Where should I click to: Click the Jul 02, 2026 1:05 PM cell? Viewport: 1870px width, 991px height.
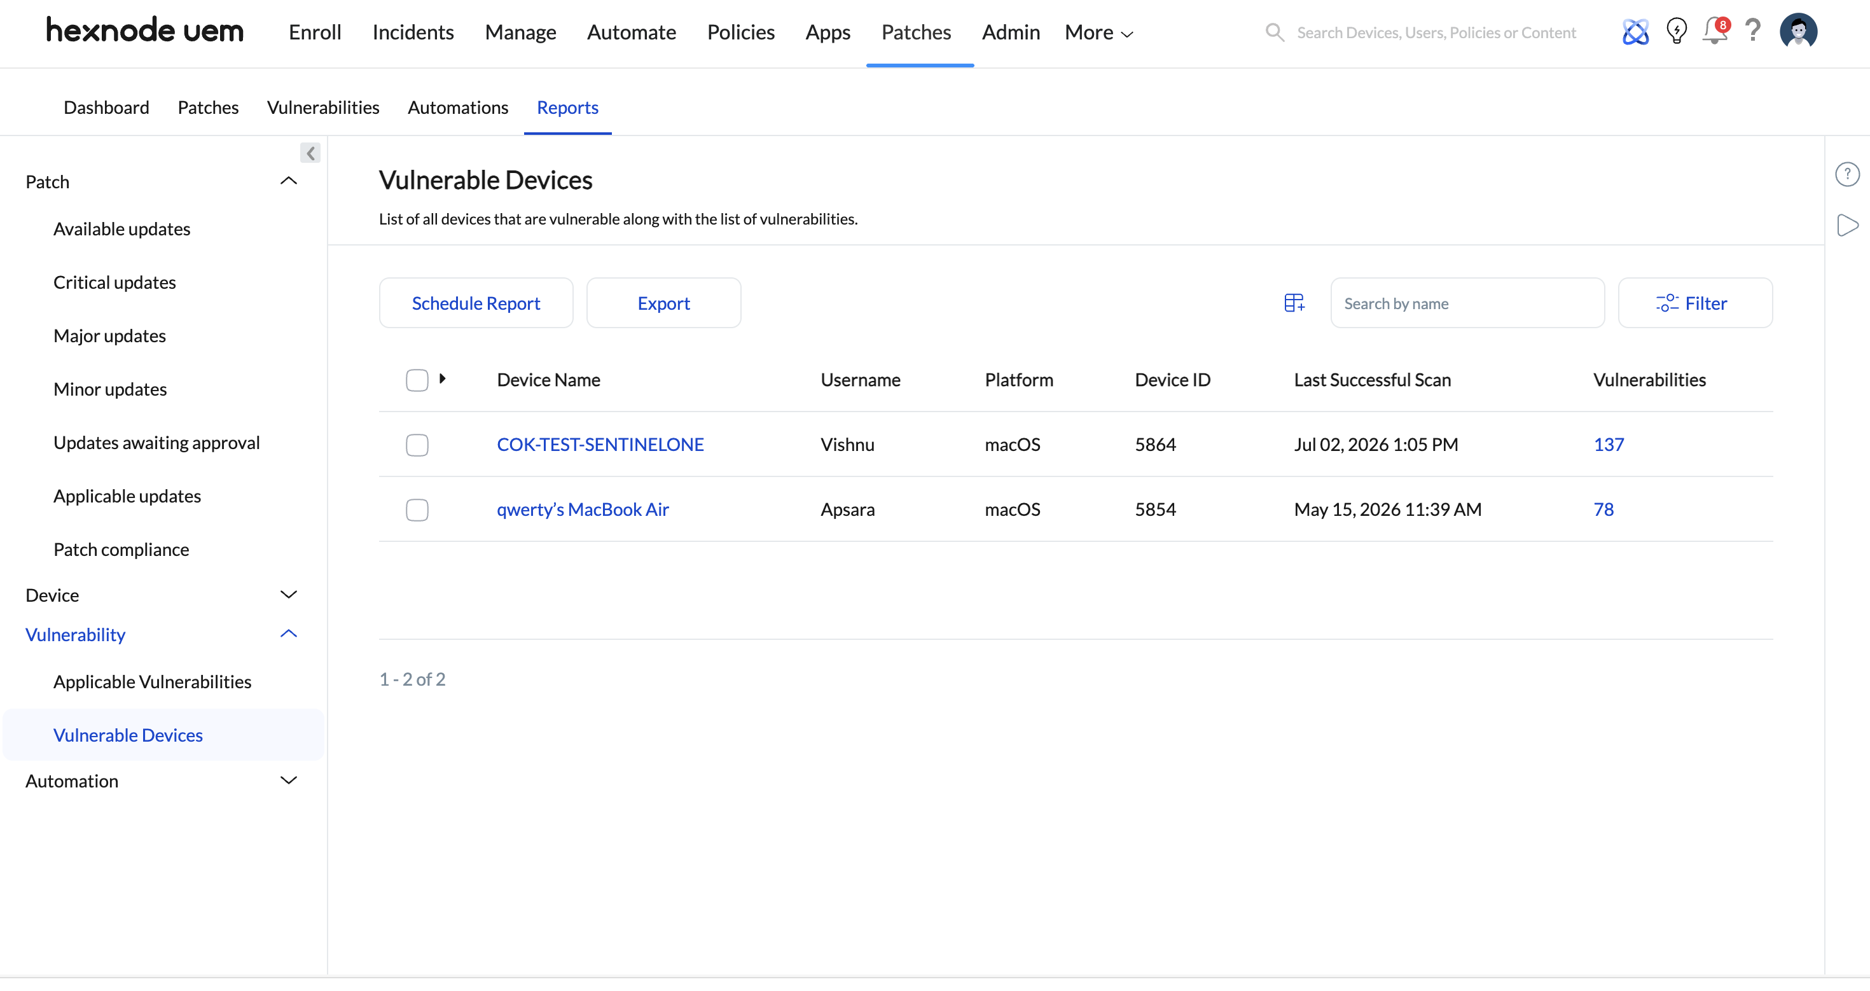pyautogui.click(x=1376, y=445)
